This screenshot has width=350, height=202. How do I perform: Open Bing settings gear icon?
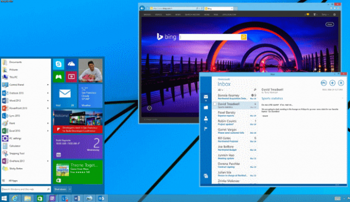pos(335,15)
